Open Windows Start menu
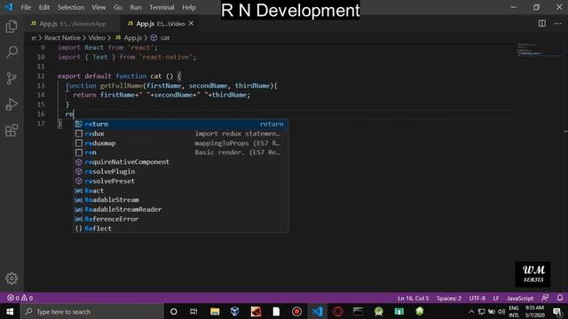The width and height of the screenshot is (568, 319). 10,311
